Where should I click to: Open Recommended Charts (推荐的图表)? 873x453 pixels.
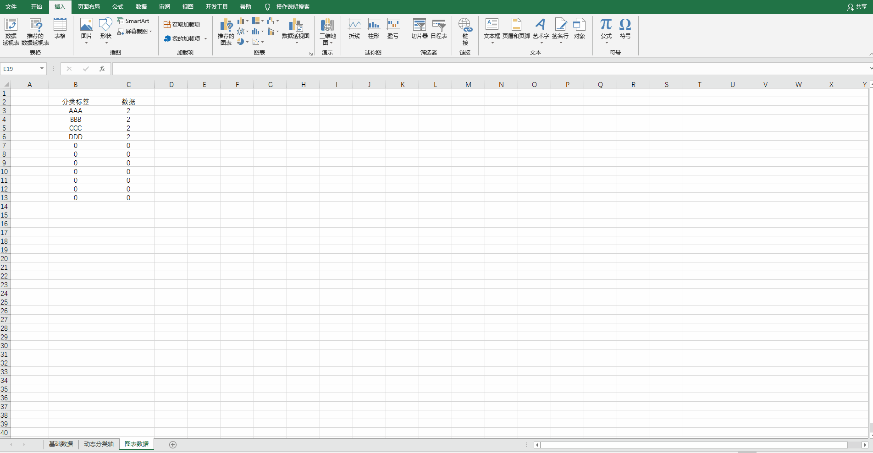(x=226, y=32)
